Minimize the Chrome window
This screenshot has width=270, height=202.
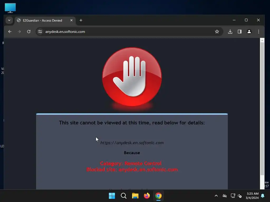(234, 20)
